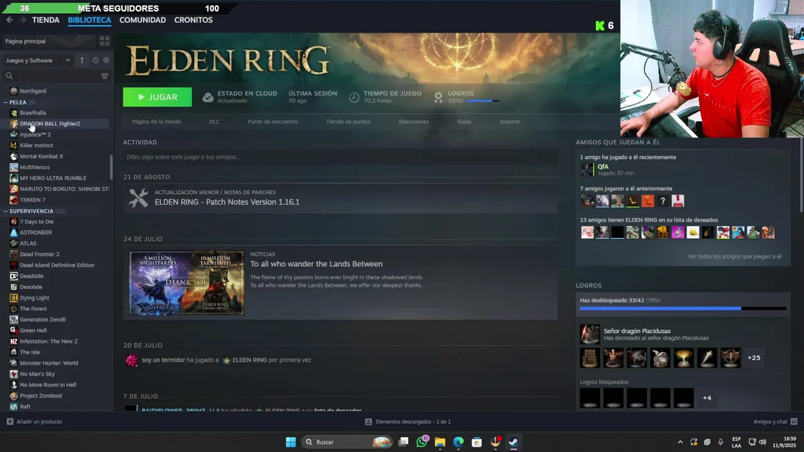The height and width of the screenshot is (452, 804).
Task: Select Brawlhalla in the library list
Action: (x=33, y=113)
